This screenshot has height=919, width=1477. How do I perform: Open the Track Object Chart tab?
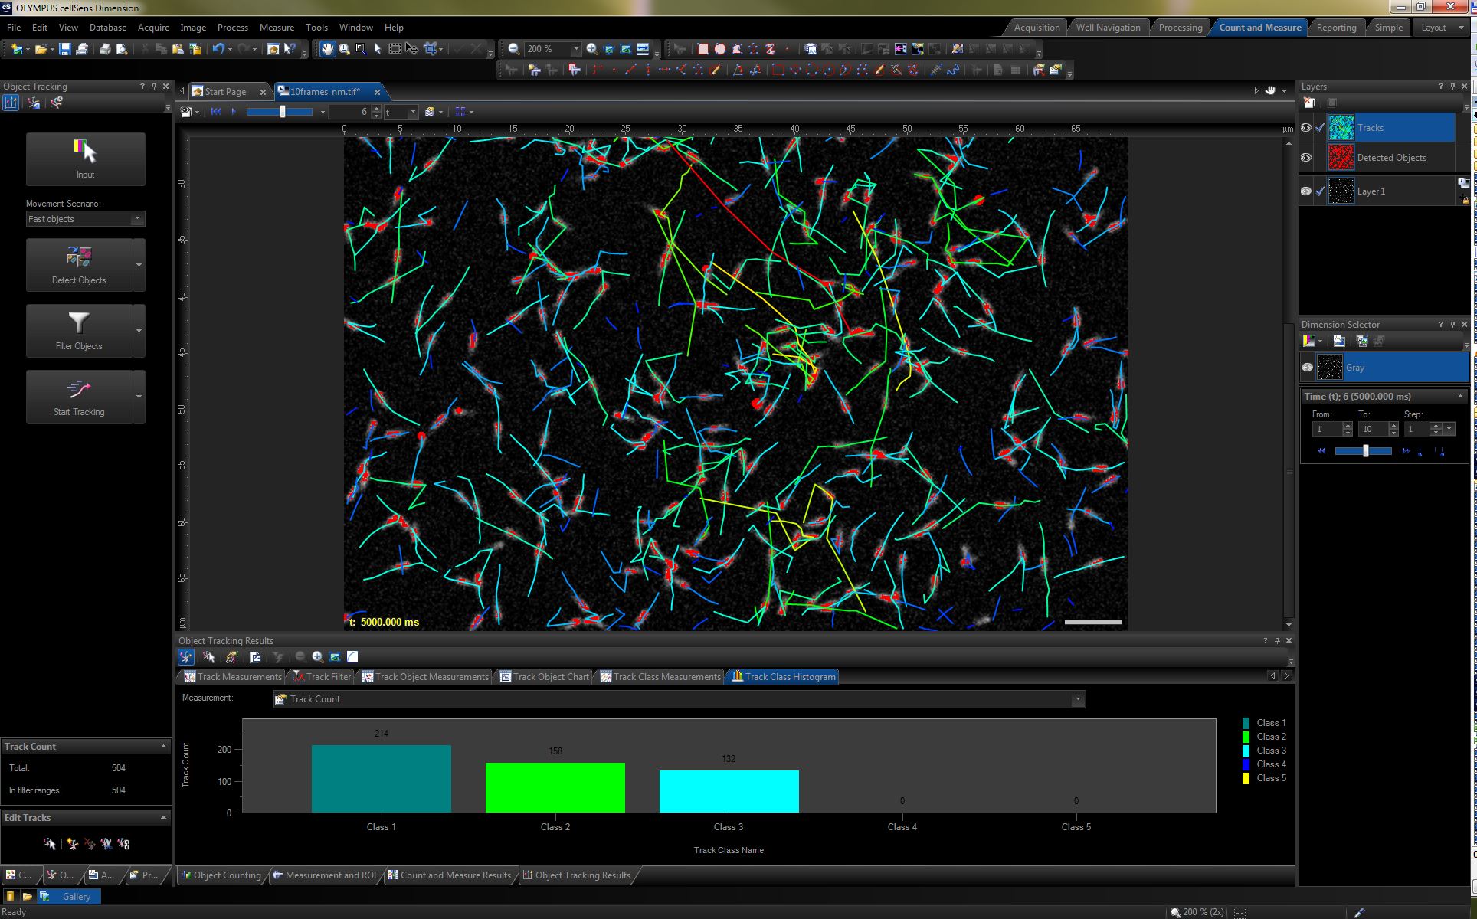tap(544, 677)
